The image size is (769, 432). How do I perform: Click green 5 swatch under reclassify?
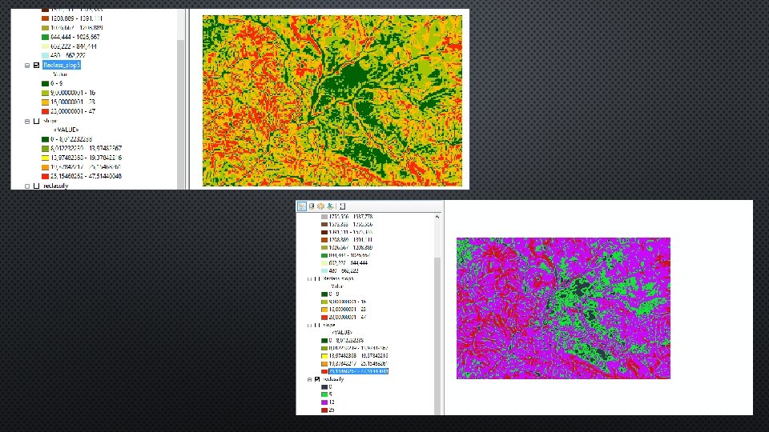pos(324,394)
